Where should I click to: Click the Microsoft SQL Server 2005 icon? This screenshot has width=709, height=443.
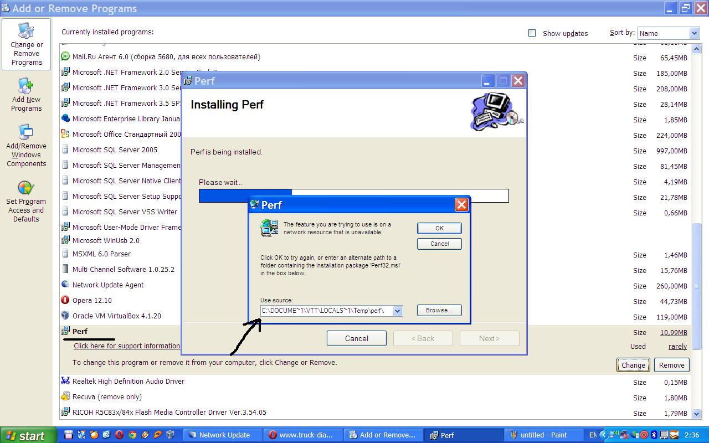[65, 150]
